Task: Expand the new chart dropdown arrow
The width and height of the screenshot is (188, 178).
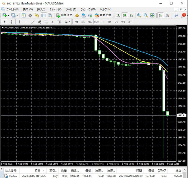Action: pos(8,15)
